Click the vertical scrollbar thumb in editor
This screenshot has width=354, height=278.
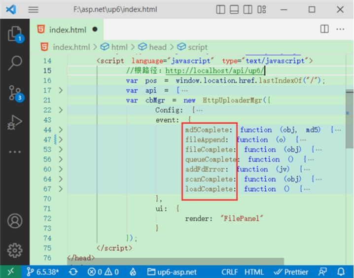pos(350,119)
